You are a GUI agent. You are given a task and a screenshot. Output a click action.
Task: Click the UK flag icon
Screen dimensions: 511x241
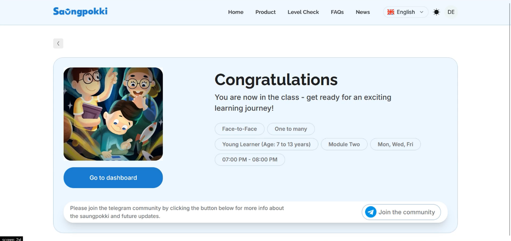click(391, 12)
